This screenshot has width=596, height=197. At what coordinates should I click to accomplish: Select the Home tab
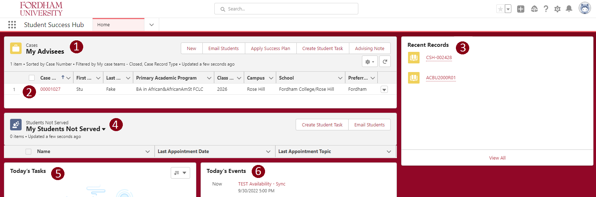[x=118, y=25]
